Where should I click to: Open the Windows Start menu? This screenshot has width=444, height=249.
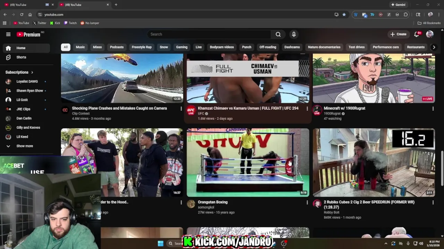(161, 243)
